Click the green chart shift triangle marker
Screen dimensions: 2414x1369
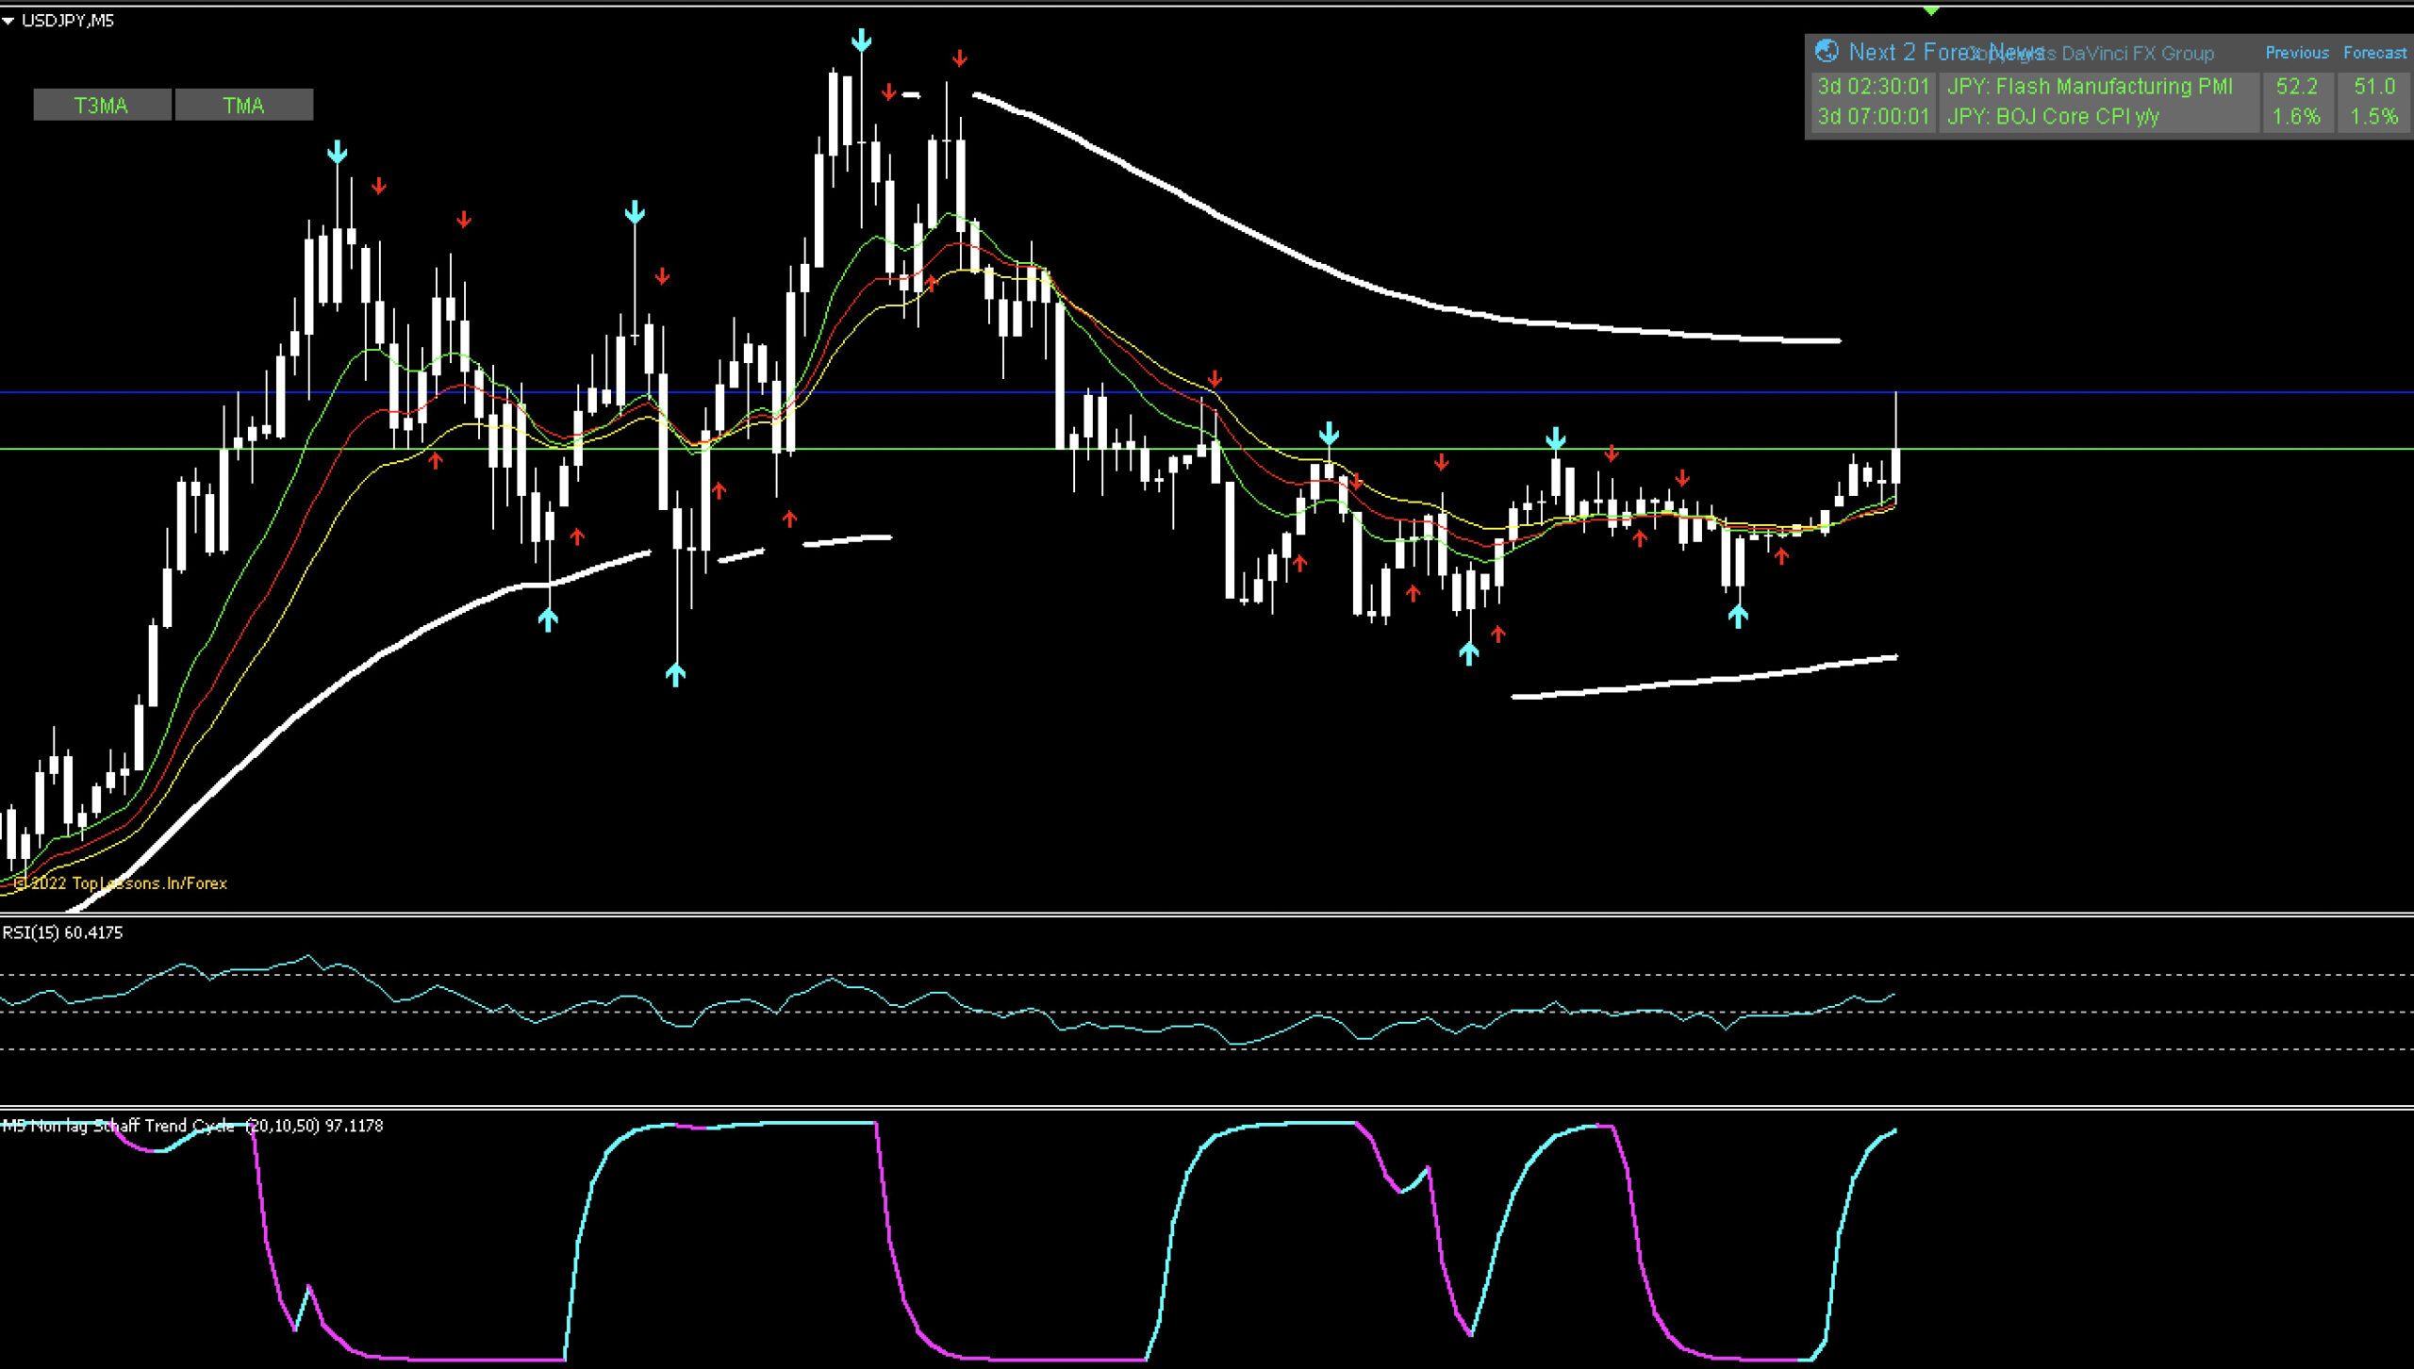(x=1930, y=11)
